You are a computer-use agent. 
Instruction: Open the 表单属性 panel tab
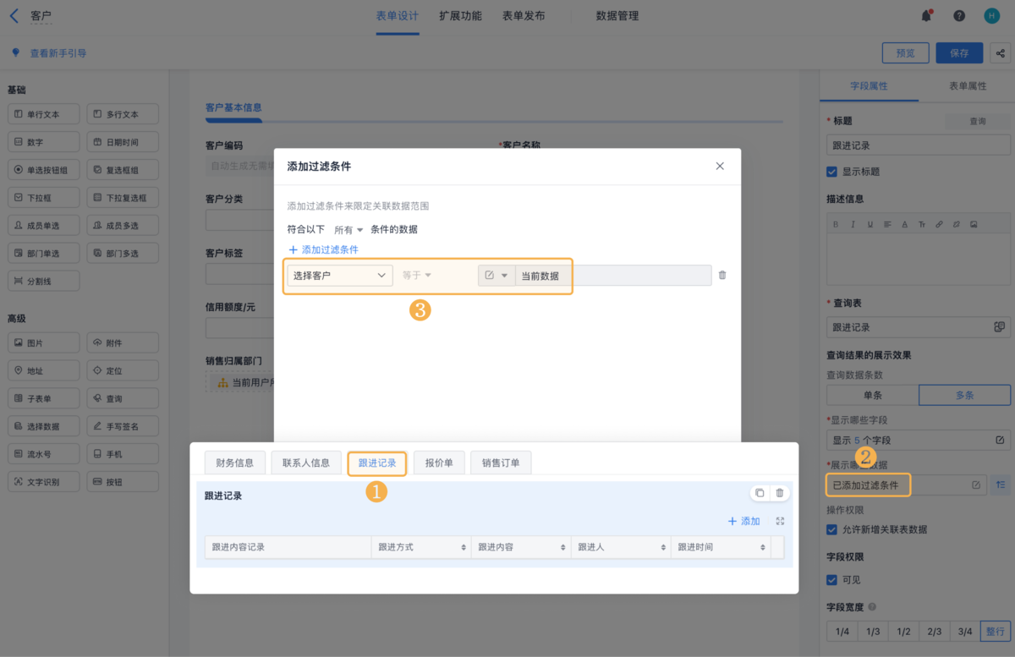coord(968,86)
